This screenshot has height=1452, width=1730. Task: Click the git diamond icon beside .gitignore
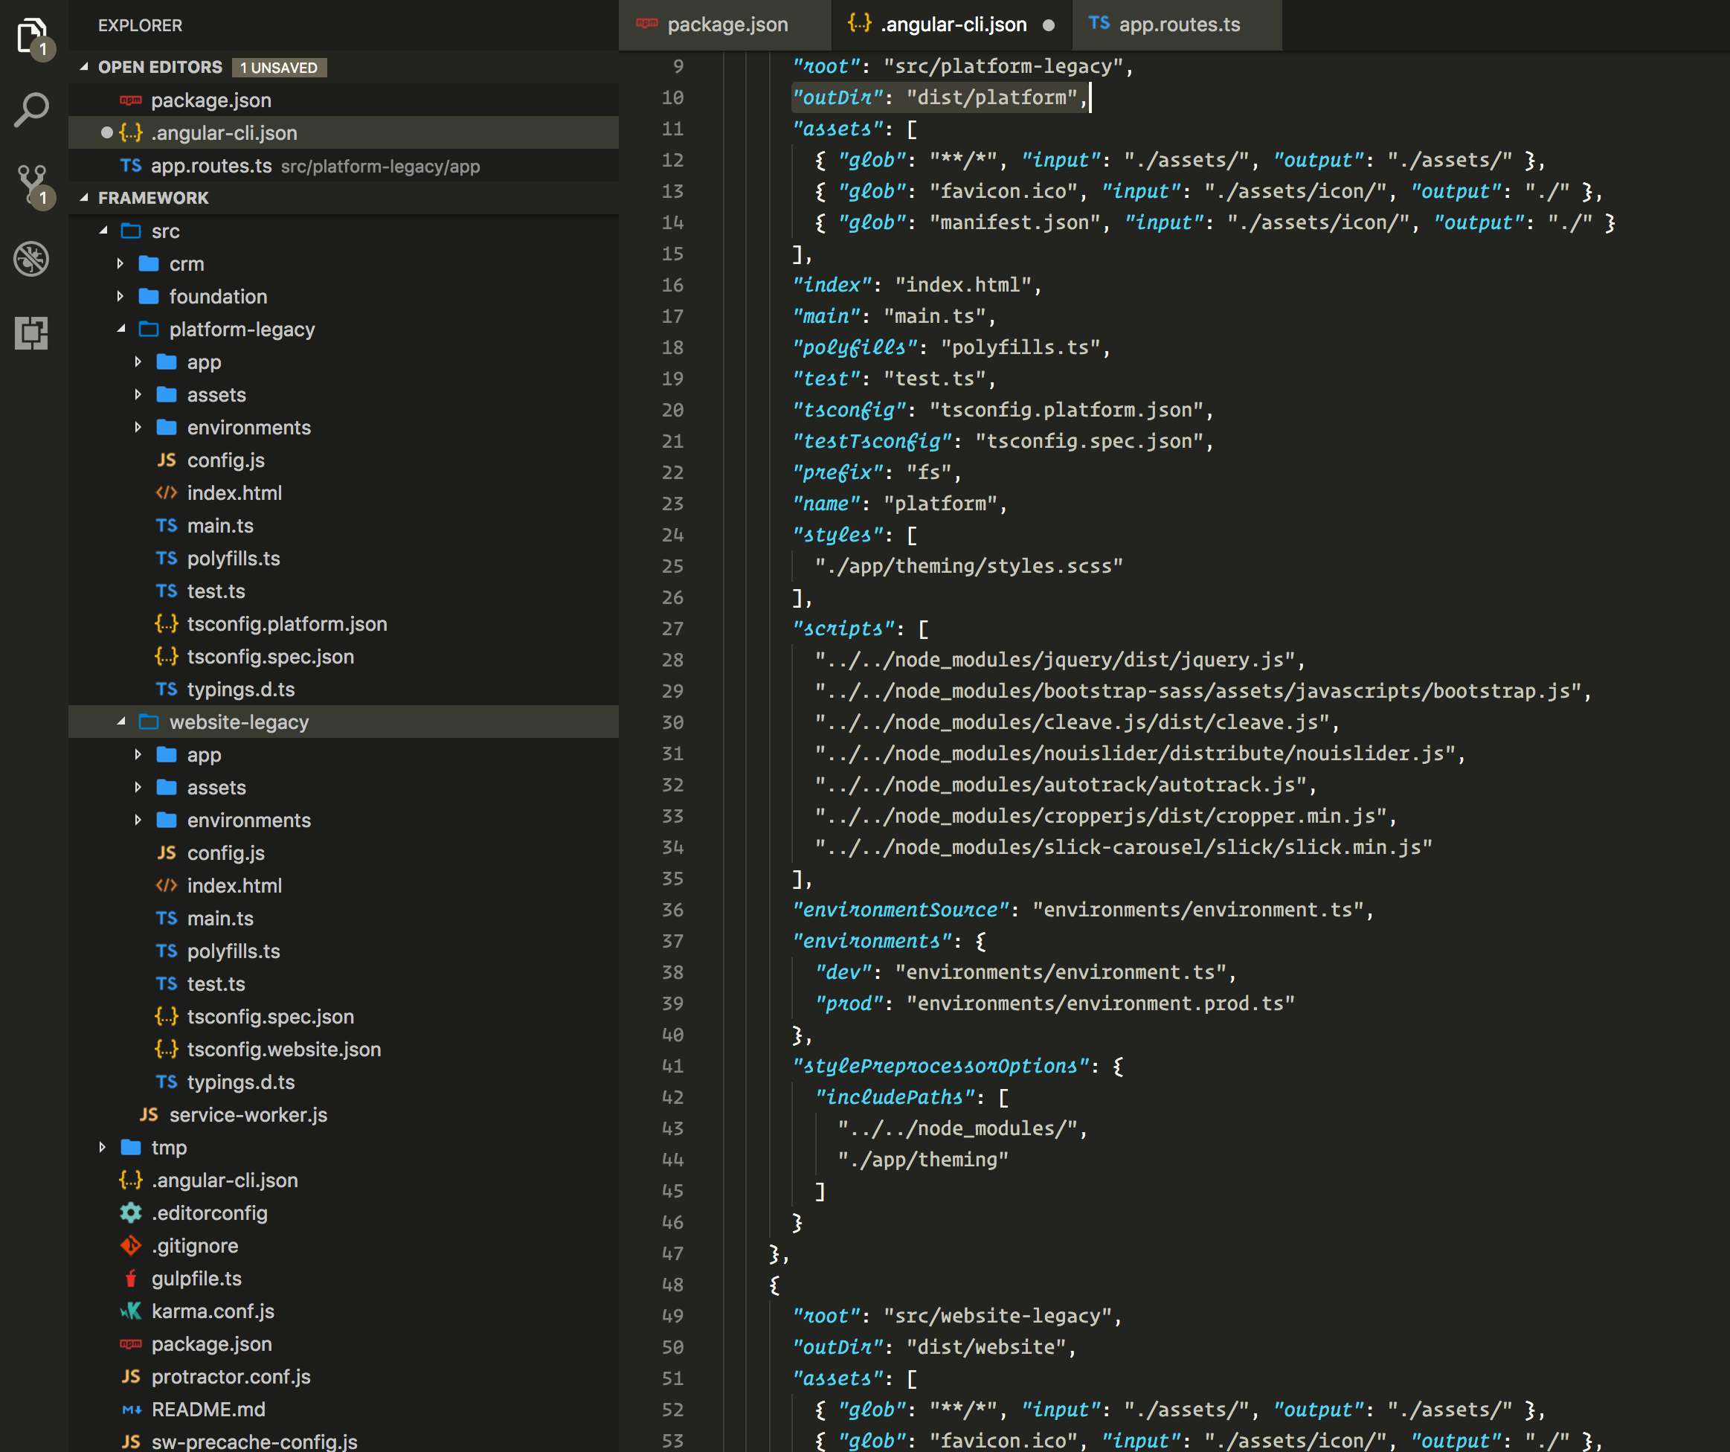pos(130,1245)
